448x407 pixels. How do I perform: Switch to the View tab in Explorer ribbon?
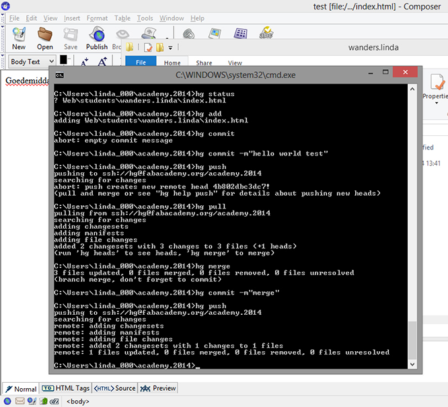(235, 63)
